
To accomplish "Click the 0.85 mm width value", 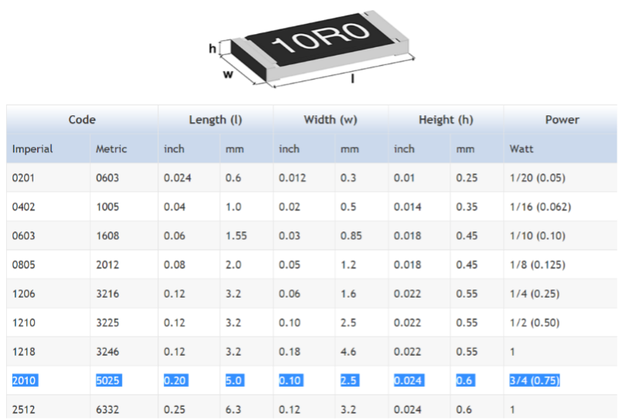I will tap(351, 236).
